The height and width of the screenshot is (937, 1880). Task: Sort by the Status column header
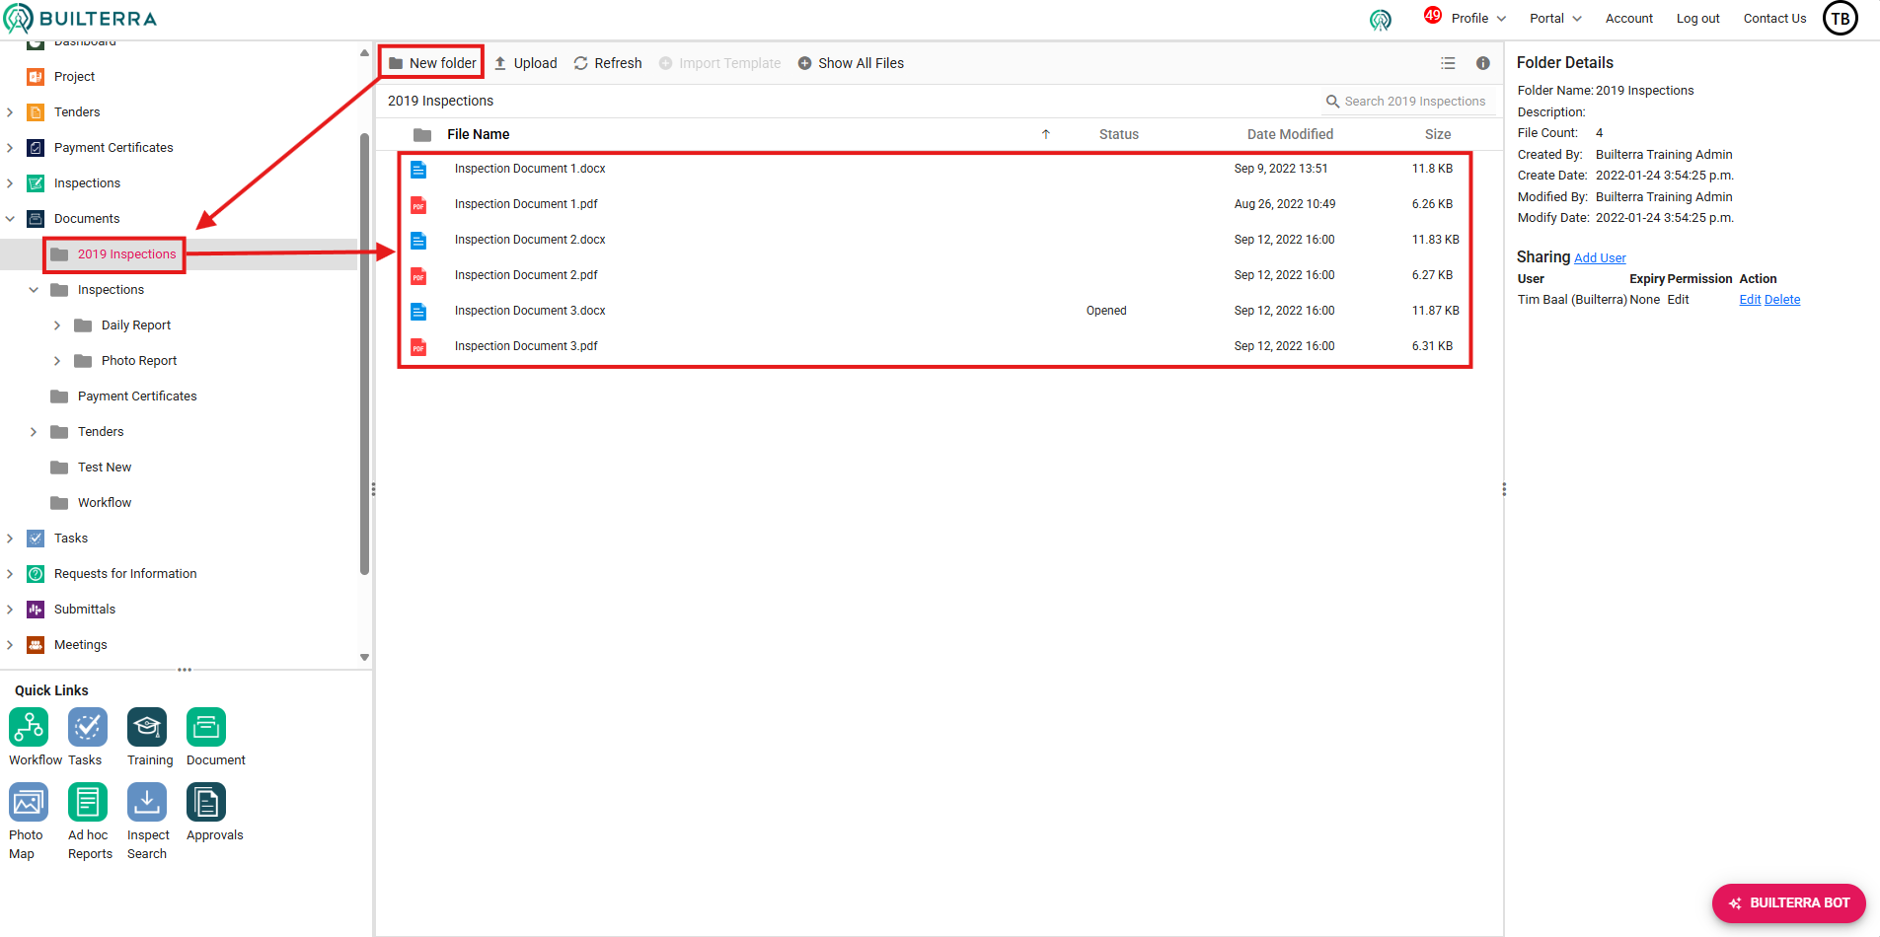coord(1119,135)
